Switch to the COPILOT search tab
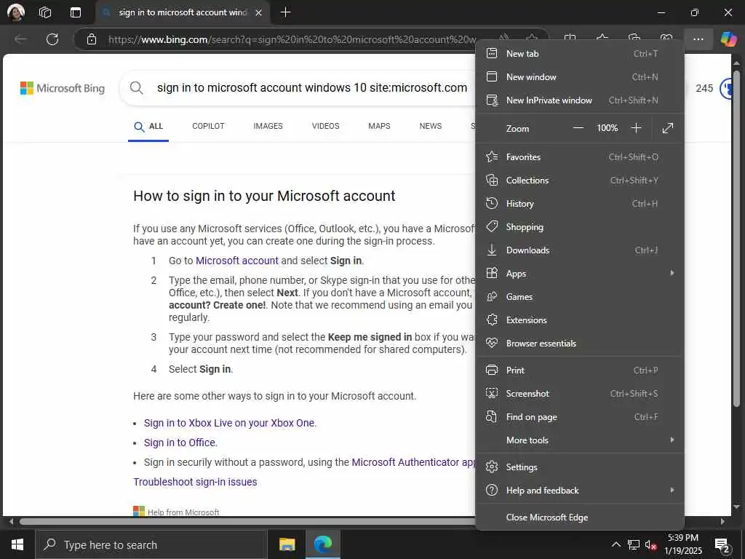 [x=208, y=126]
